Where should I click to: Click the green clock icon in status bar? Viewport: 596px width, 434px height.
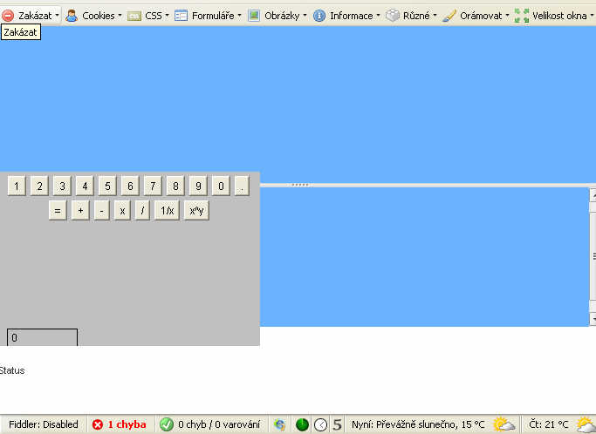click(302, 424)
